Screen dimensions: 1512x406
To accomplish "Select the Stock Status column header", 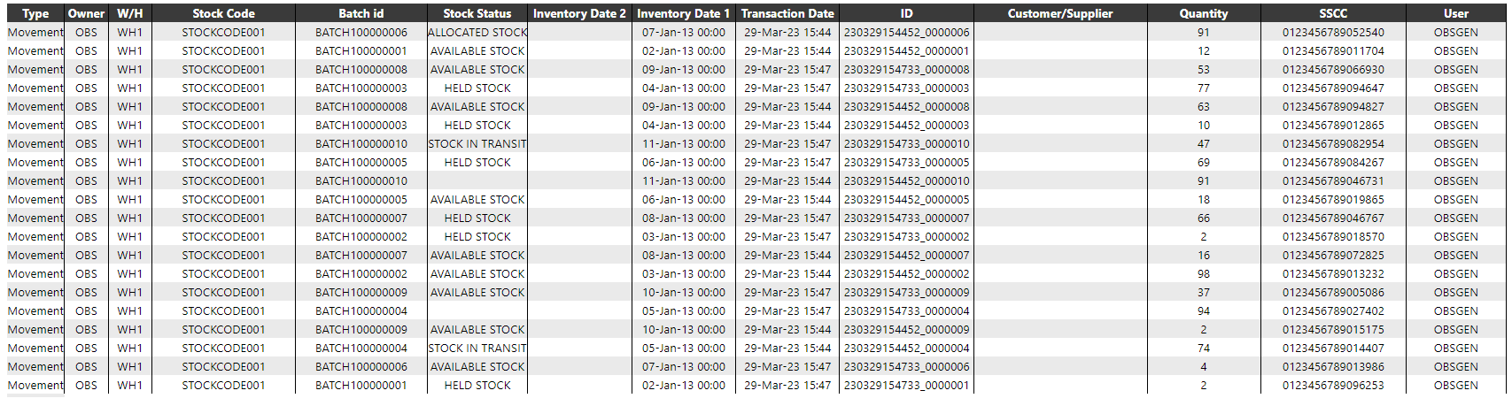I will pos(477,13).
